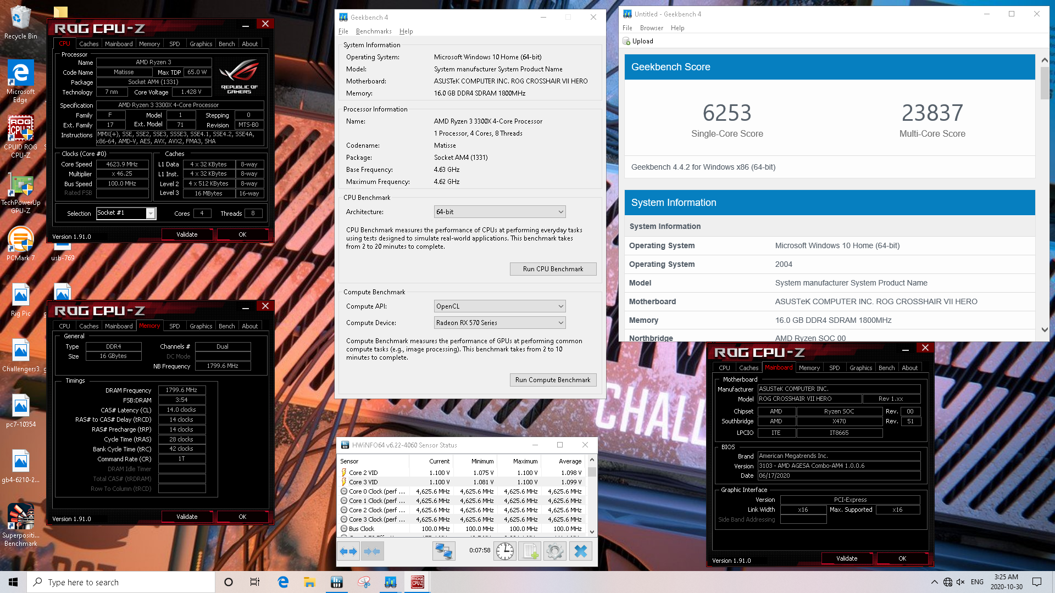Open Microsoft Edge desktop shortcut

pyautogui.click(x=20, y=81)
